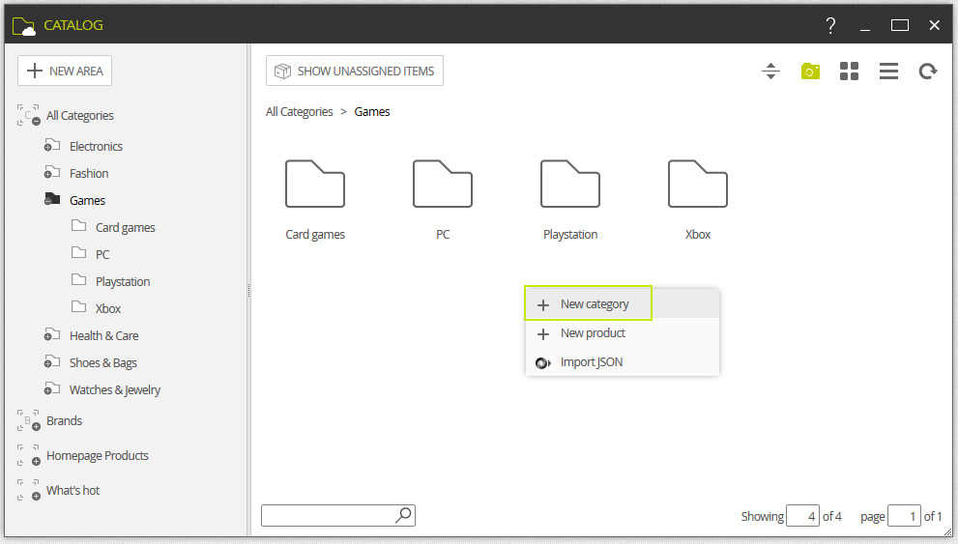Screen dimensions: 958x544
Task: Open the Xbox folder thumbnail
Action: pyautogui.click(x=698, y=184)
